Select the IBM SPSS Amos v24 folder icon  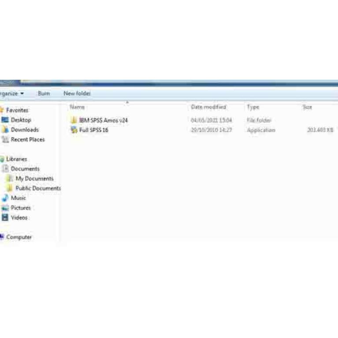pos(74,120)
